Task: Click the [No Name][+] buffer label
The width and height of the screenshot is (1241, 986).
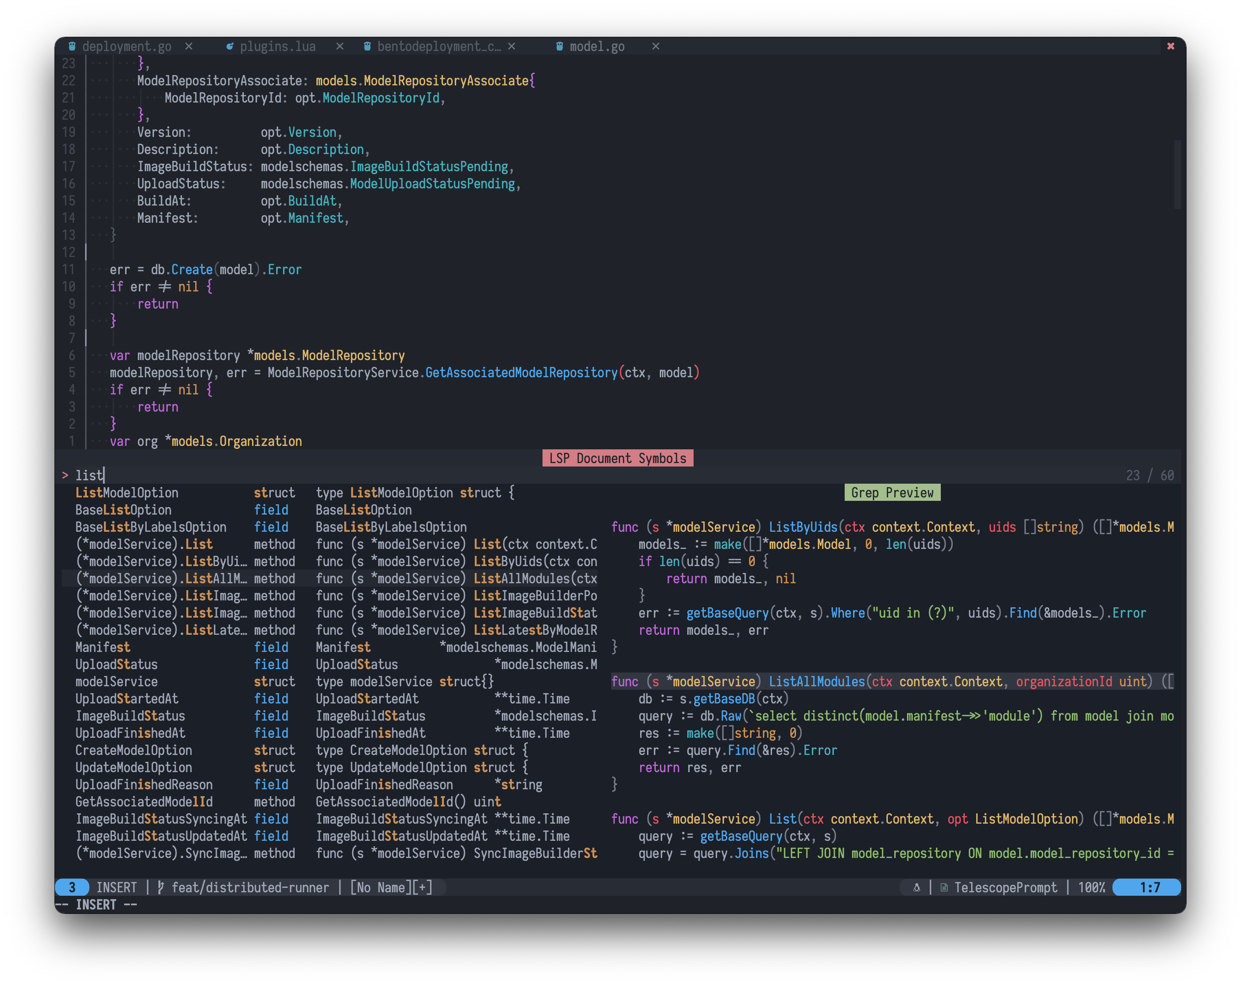Action: coord(391,887)
